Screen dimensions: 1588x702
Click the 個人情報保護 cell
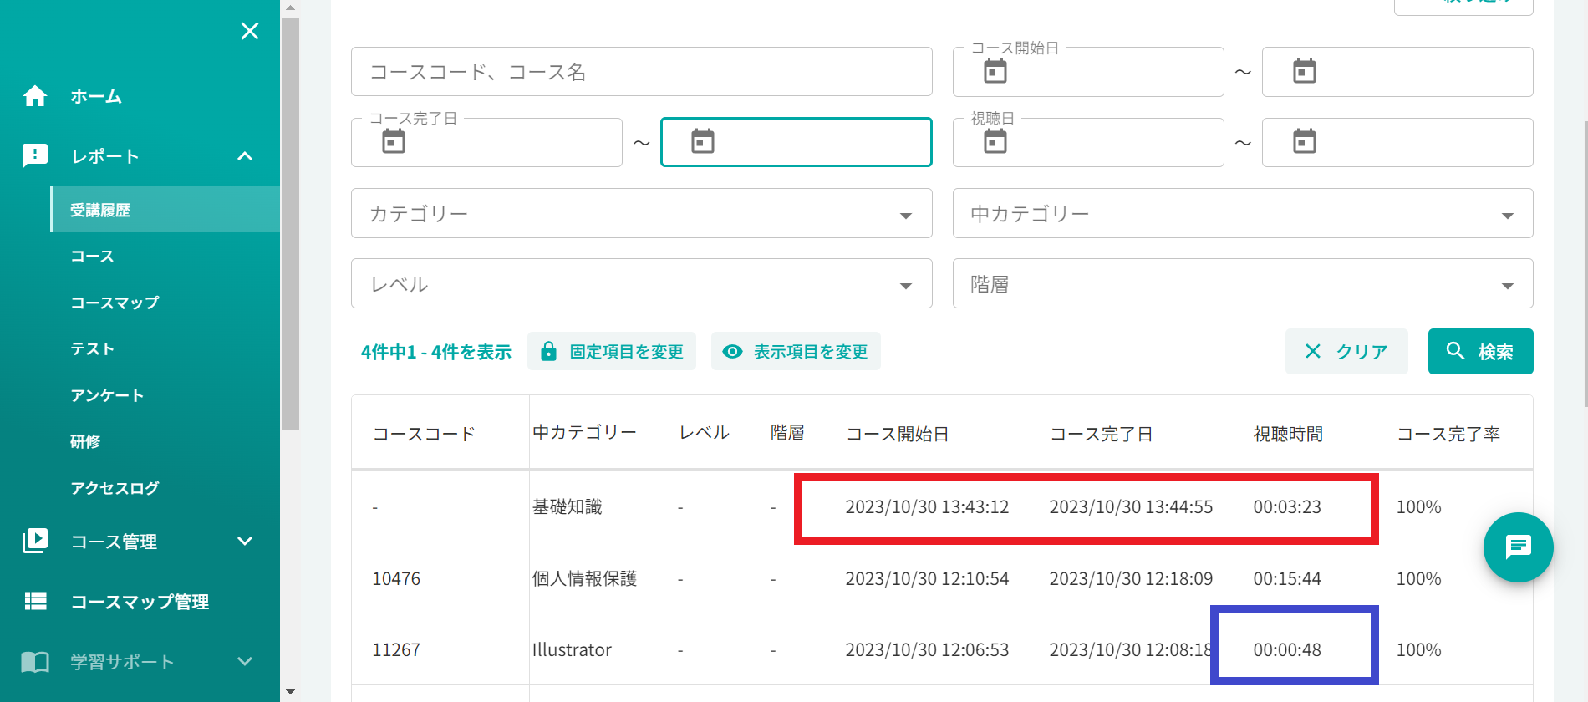(584, 578)
